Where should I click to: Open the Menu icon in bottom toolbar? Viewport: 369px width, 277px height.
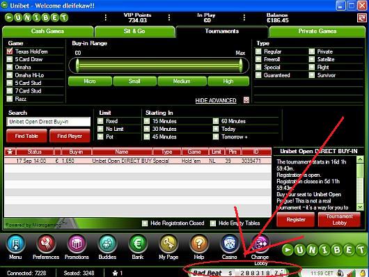click(15, 244)
